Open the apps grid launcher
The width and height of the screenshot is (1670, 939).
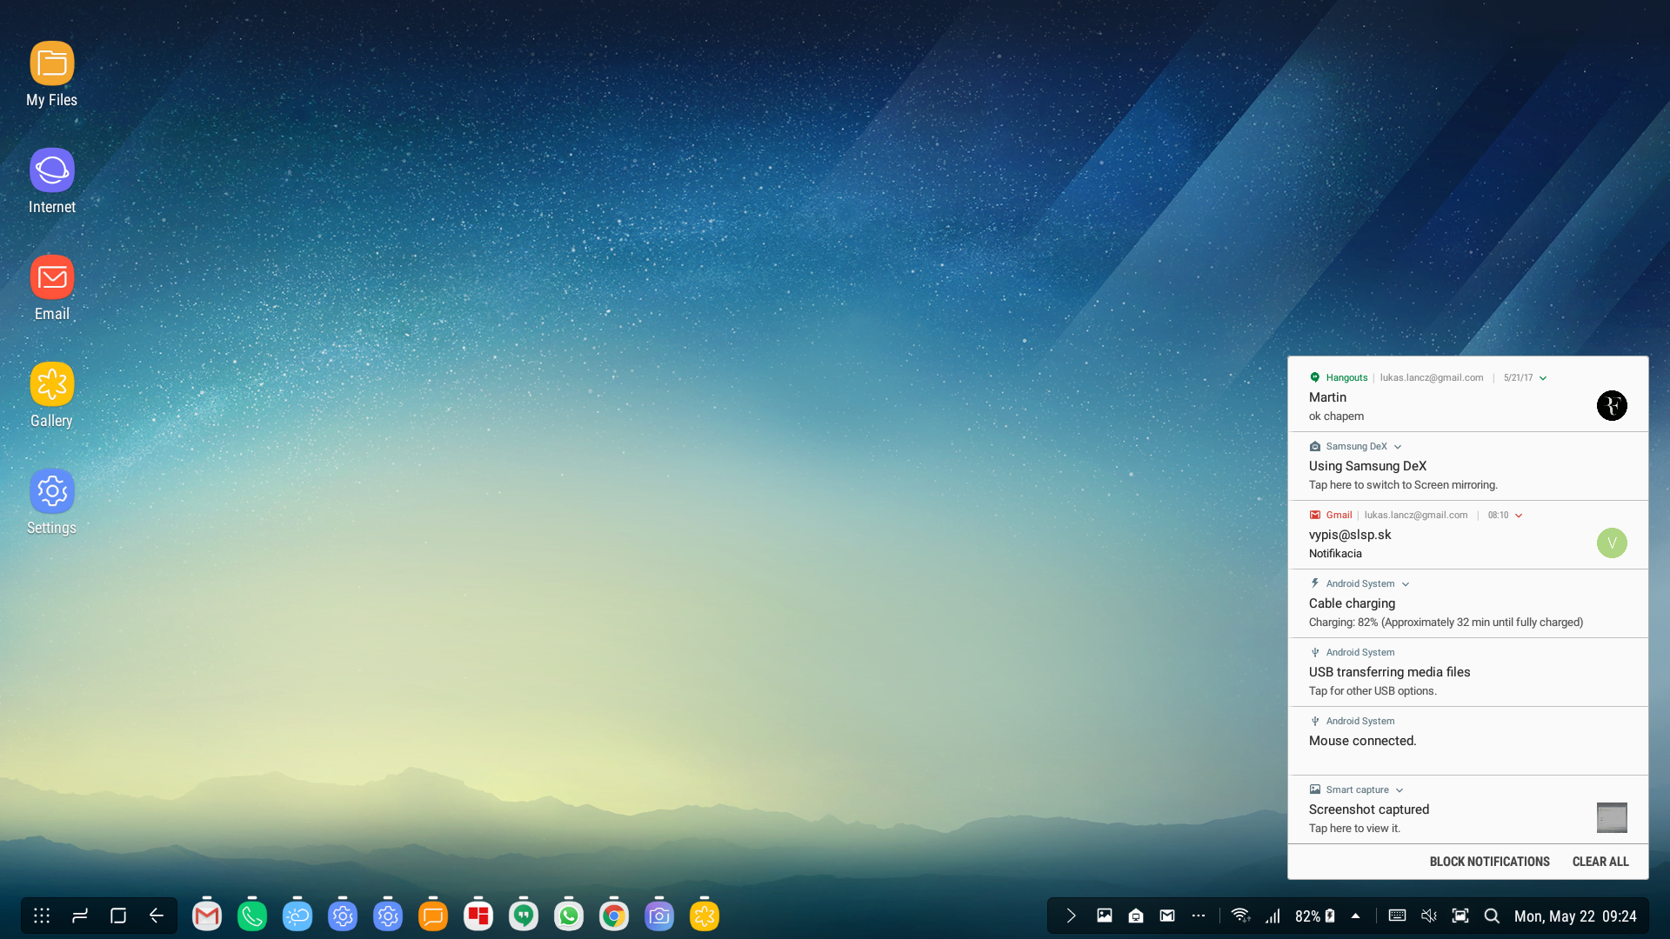coord(42,916)
